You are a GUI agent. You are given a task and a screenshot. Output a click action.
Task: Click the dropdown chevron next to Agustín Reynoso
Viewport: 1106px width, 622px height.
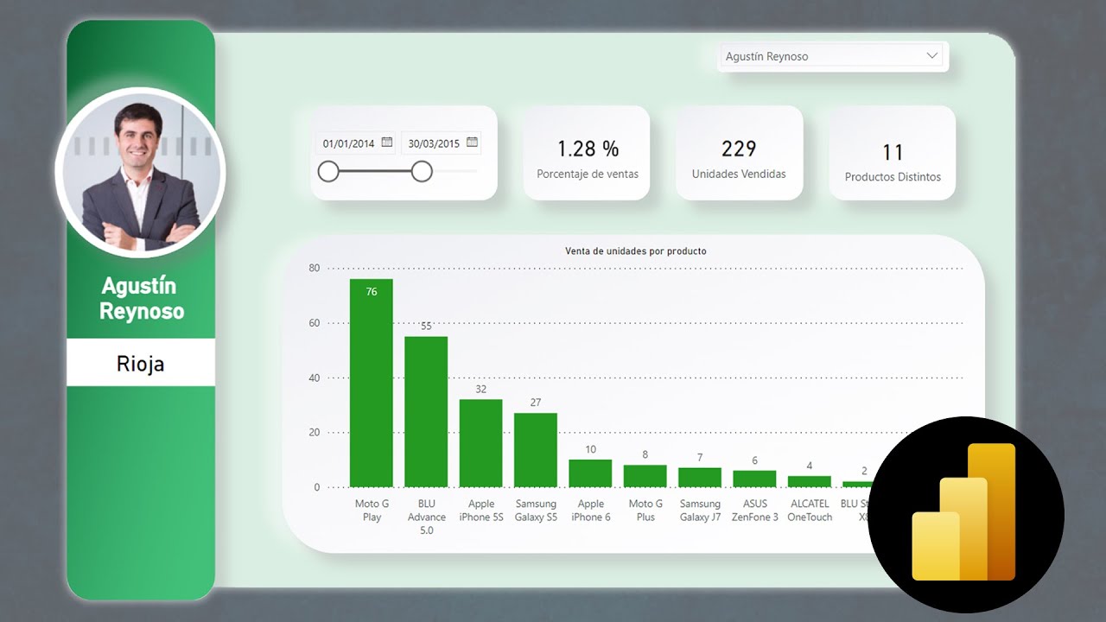932,56
